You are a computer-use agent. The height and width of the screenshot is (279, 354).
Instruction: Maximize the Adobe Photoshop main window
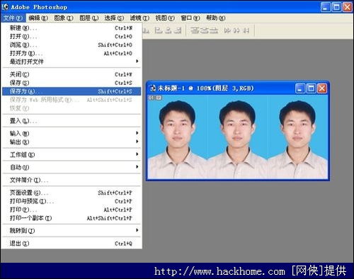(336, 7)
